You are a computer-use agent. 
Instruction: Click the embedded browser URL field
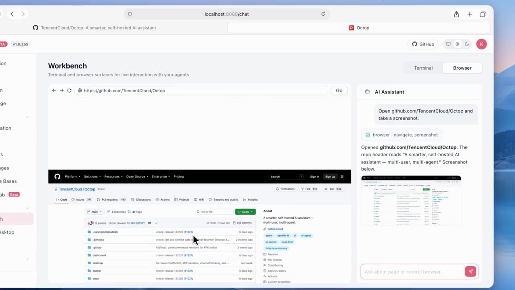click(x=201, y=91)
